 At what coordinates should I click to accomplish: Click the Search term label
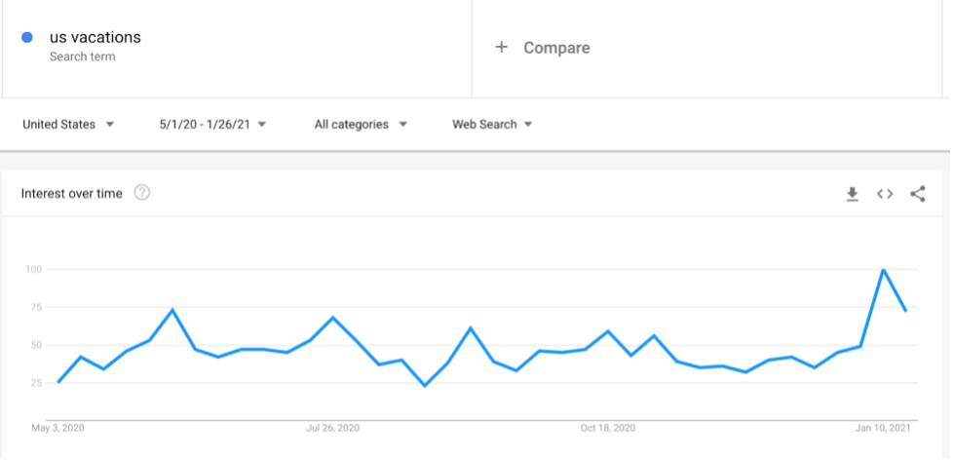[82, 57]
